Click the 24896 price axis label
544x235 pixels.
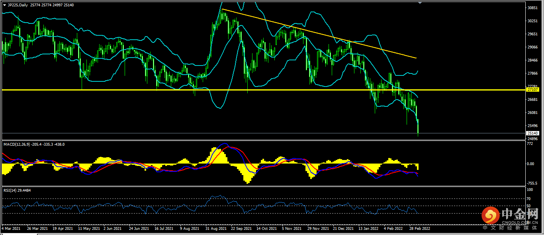point(532,139)
